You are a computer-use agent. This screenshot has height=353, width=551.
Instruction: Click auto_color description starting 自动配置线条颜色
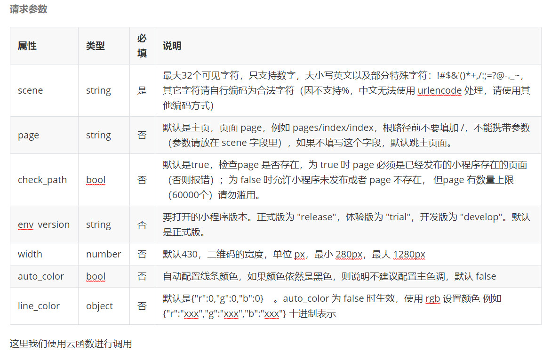pyautogui.click(x=329, y=276)
